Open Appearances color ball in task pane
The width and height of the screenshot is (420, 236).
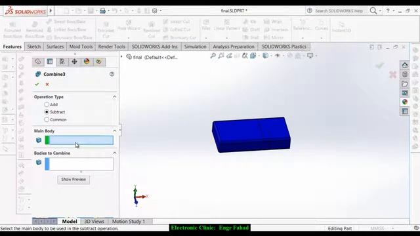click(405, 102)
